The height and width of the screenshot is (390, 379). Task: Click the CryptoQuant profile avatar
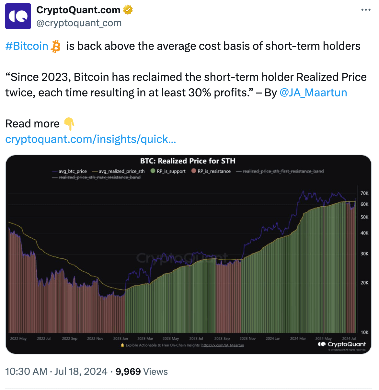18,16
